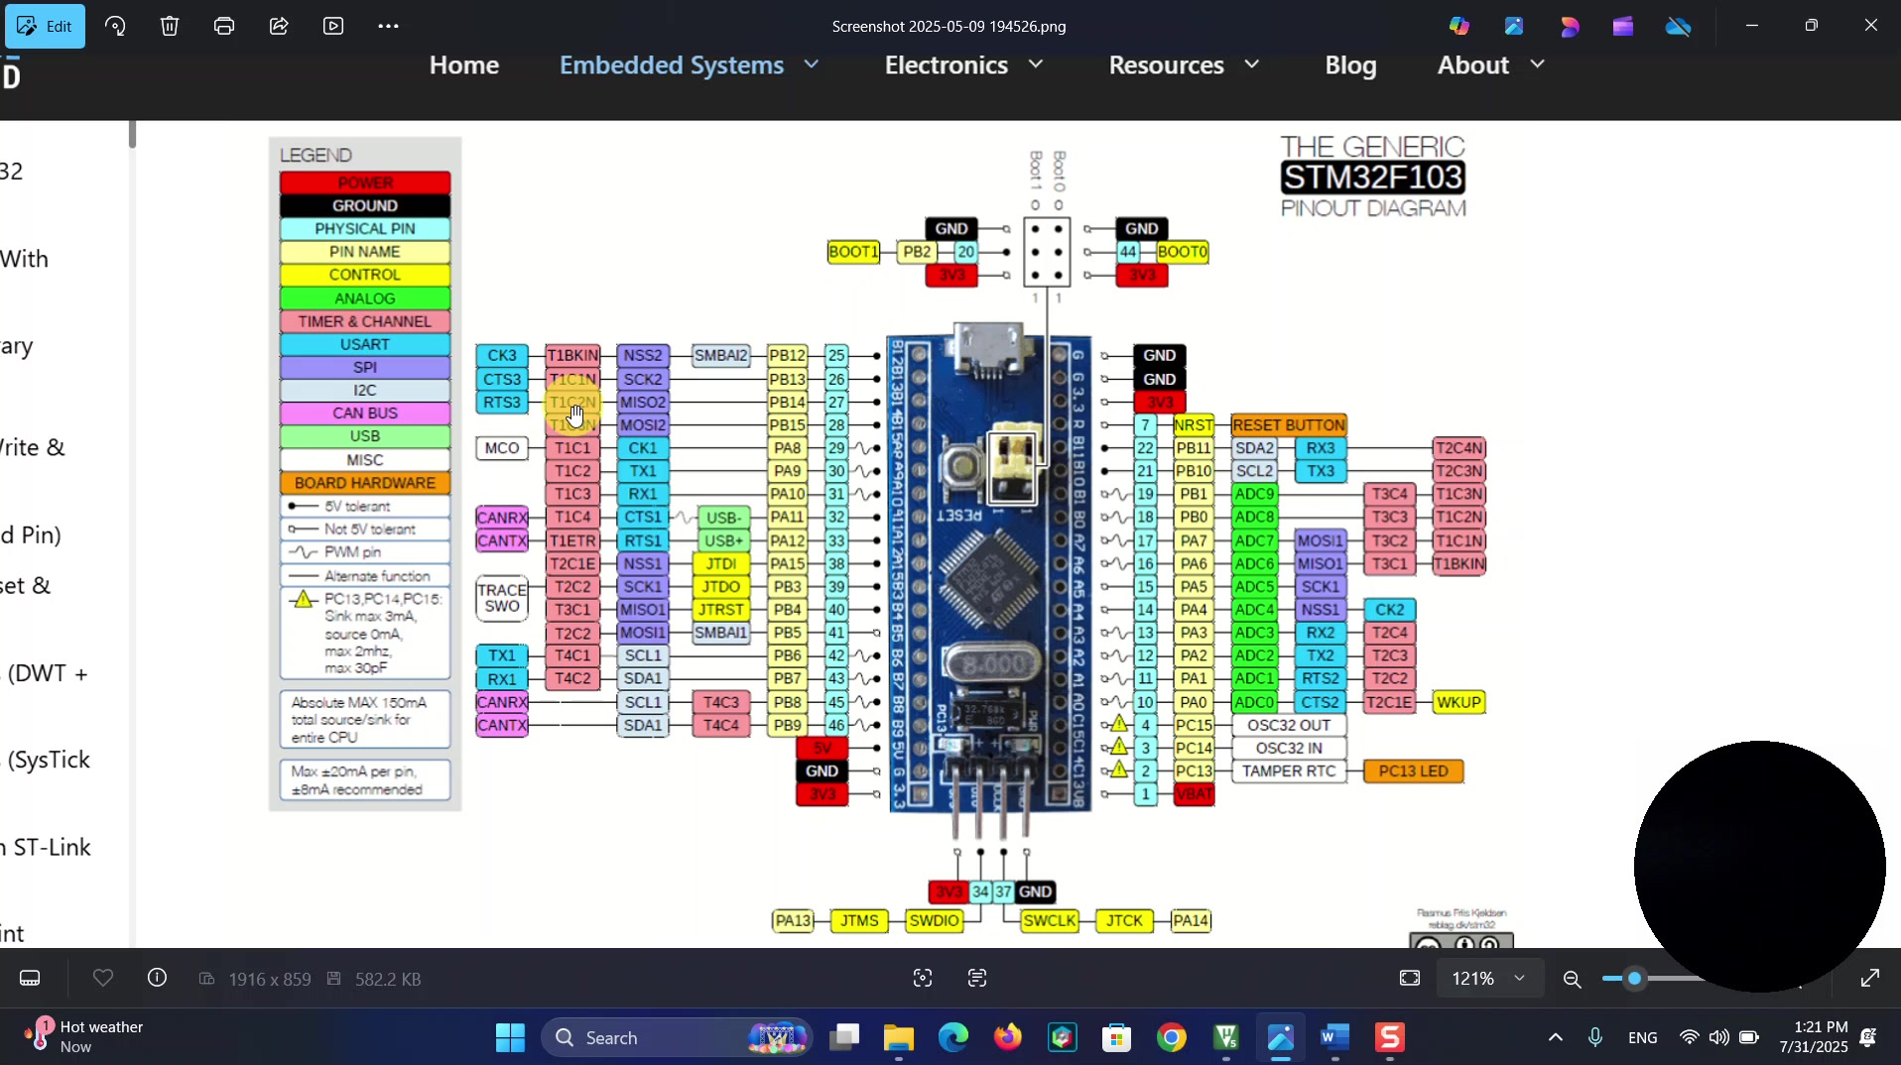
Task: Click the chevron beside Embedded Systems
Action: (x=812, y=64)
